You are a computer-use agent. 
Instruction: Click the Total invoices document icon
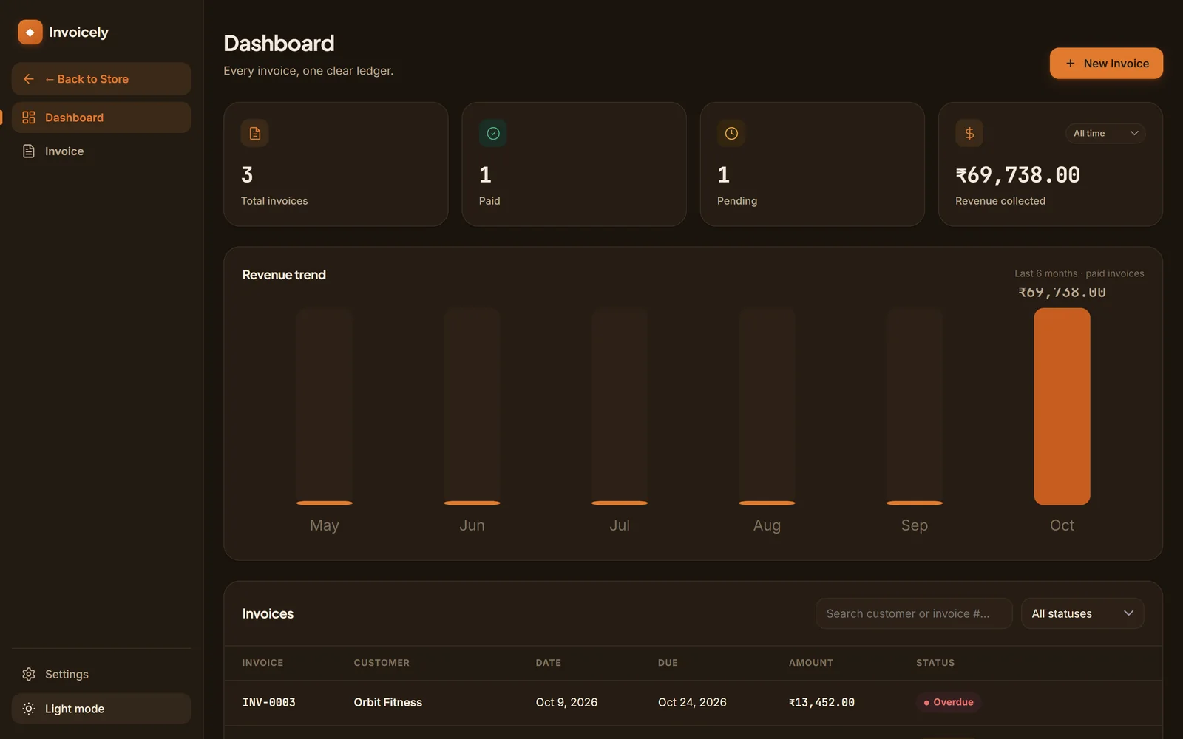(255, 133)
